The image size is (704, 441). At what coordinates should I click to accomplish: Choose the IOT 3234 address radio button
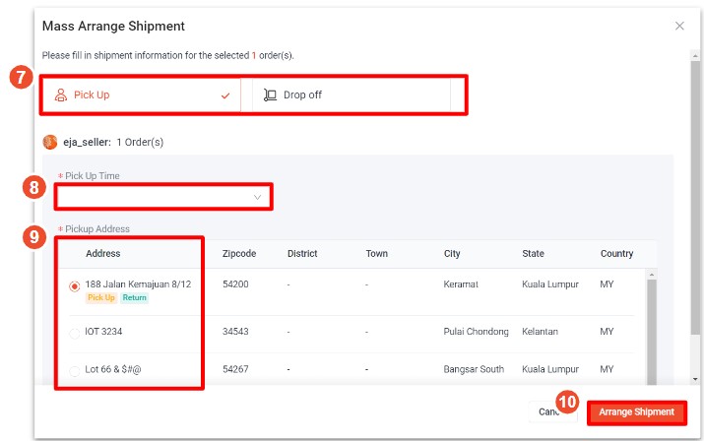click(75, 334)
